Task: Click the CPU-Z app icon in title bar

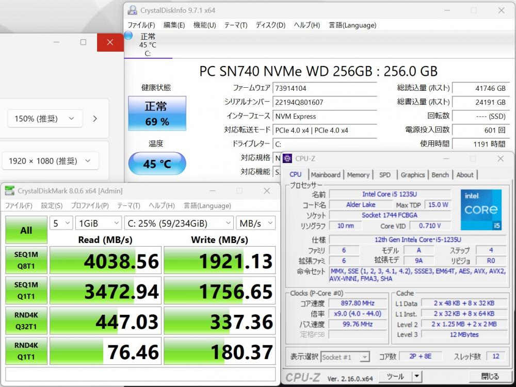Action: 287,158
